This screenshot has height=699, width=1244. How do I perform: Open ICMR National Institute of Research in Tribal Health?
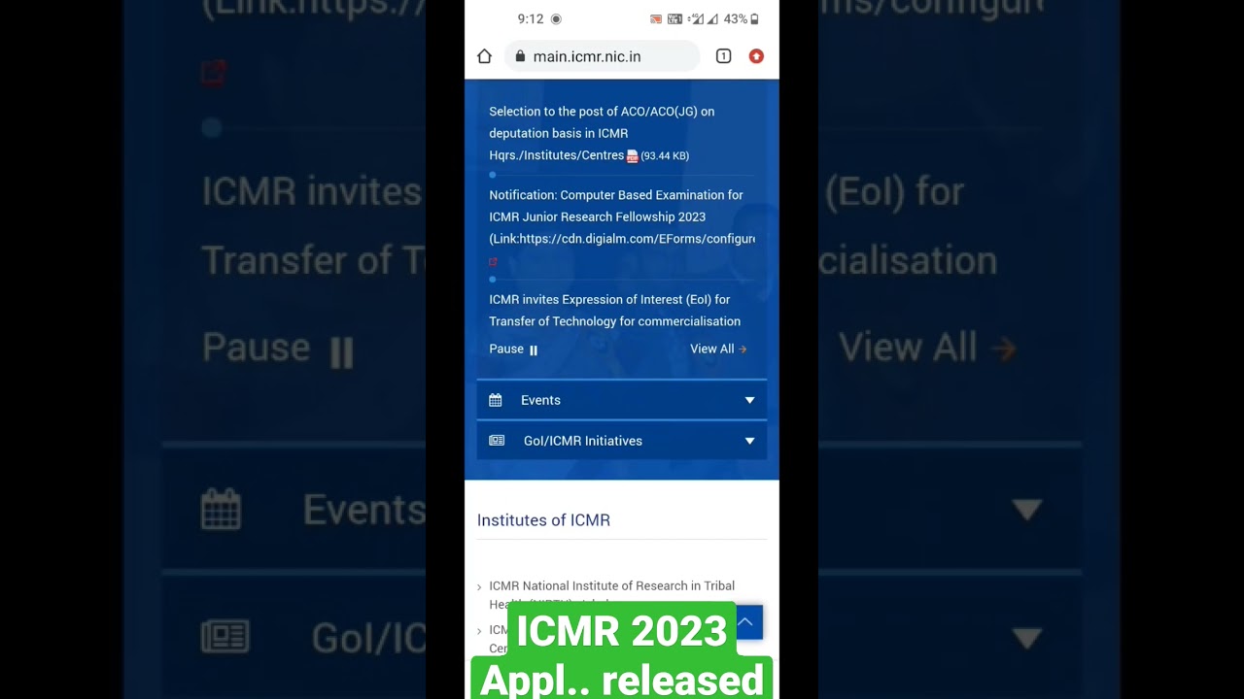pos(611,593)
